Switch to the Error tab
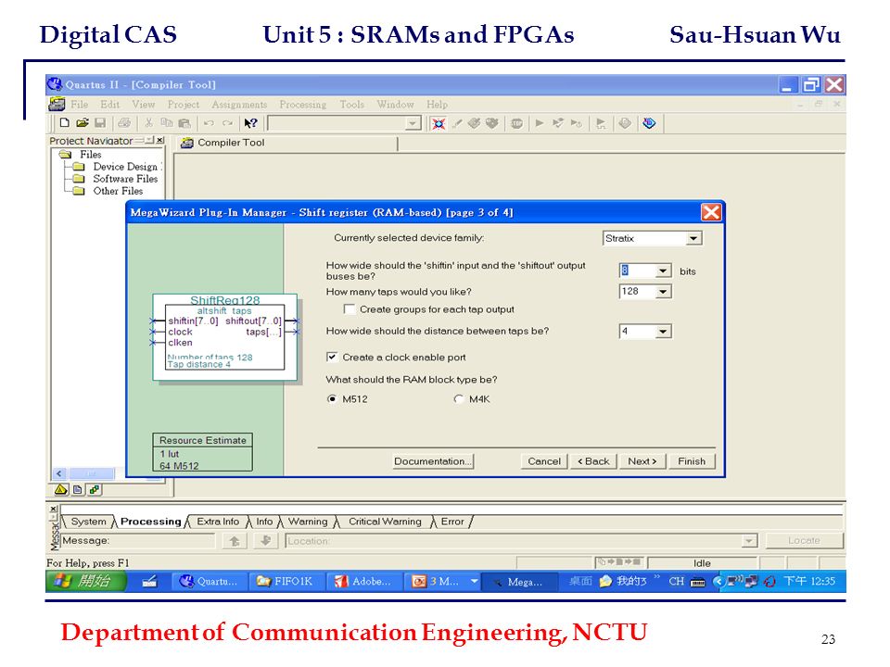This screenshot has width=890, height=667. (452, 522)
